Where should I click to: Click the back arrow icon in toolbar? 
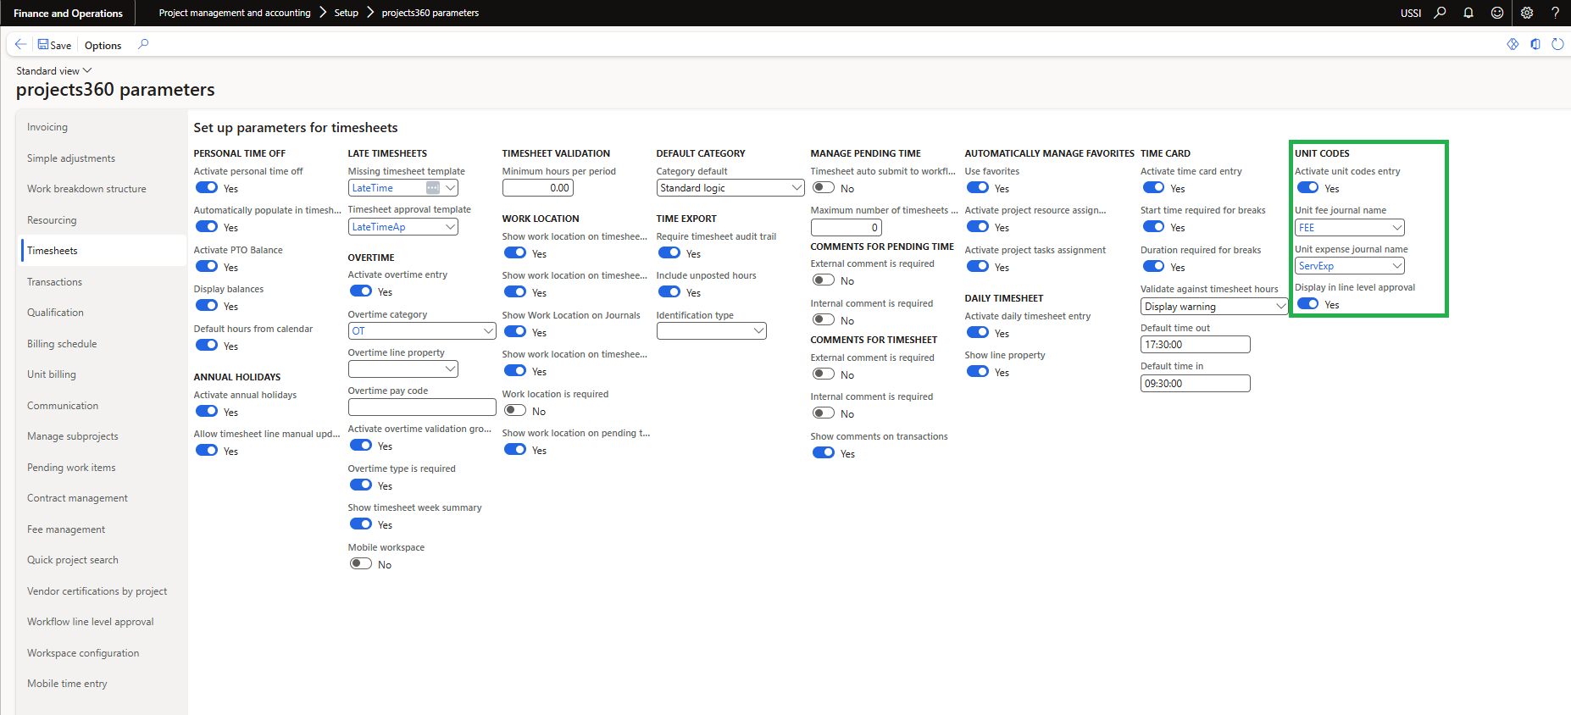(x=20, y=45)
